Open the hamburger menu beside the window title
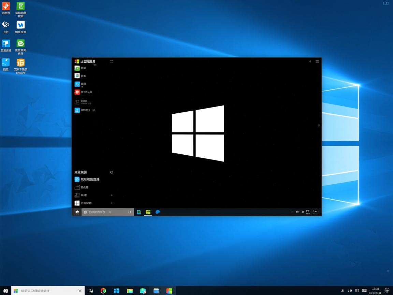The width and height of the screenshot is (393, 295). click(x=112, y=61)
